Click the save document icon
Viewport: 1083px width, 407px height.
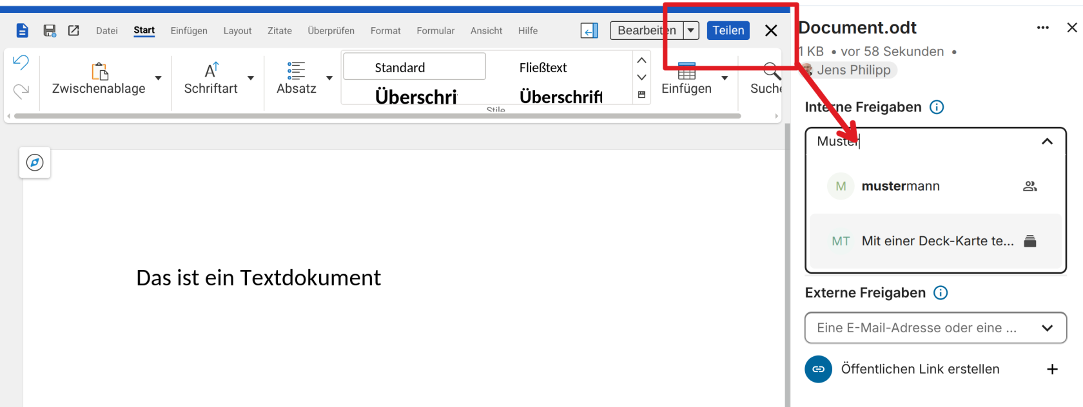click(x=49, y=30)
